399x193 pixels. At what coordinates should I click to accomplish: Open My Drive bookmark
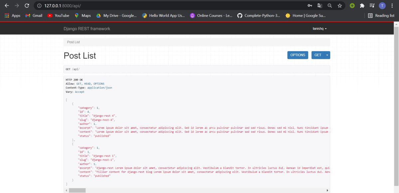(116, 16)
